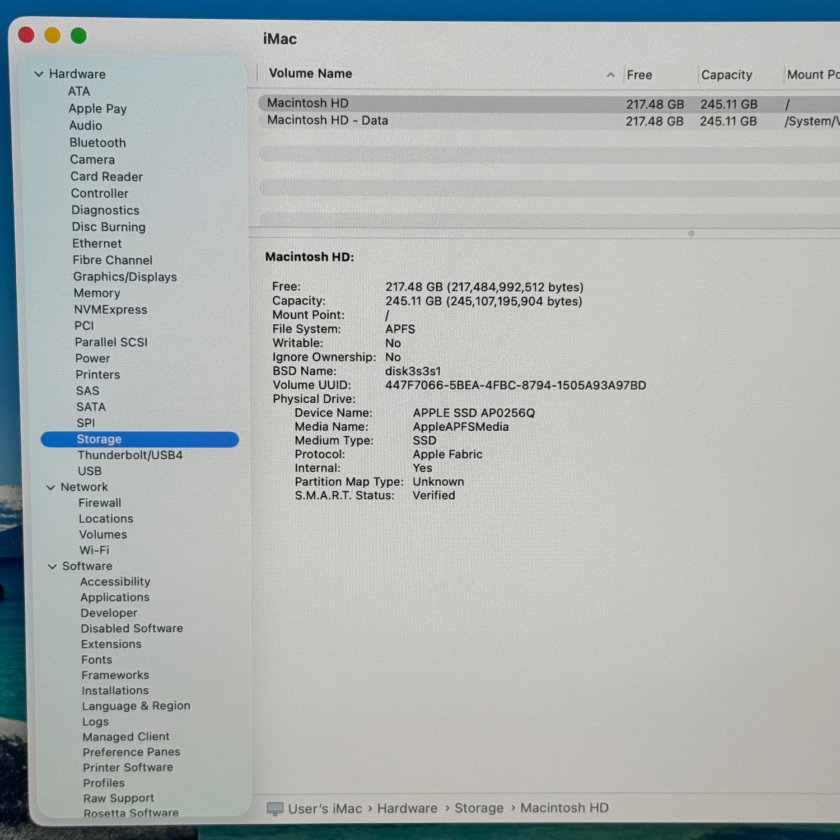Open Graphics/Displays in the sidebar
This screenshot has width=840, height=840.
point(125,277)
